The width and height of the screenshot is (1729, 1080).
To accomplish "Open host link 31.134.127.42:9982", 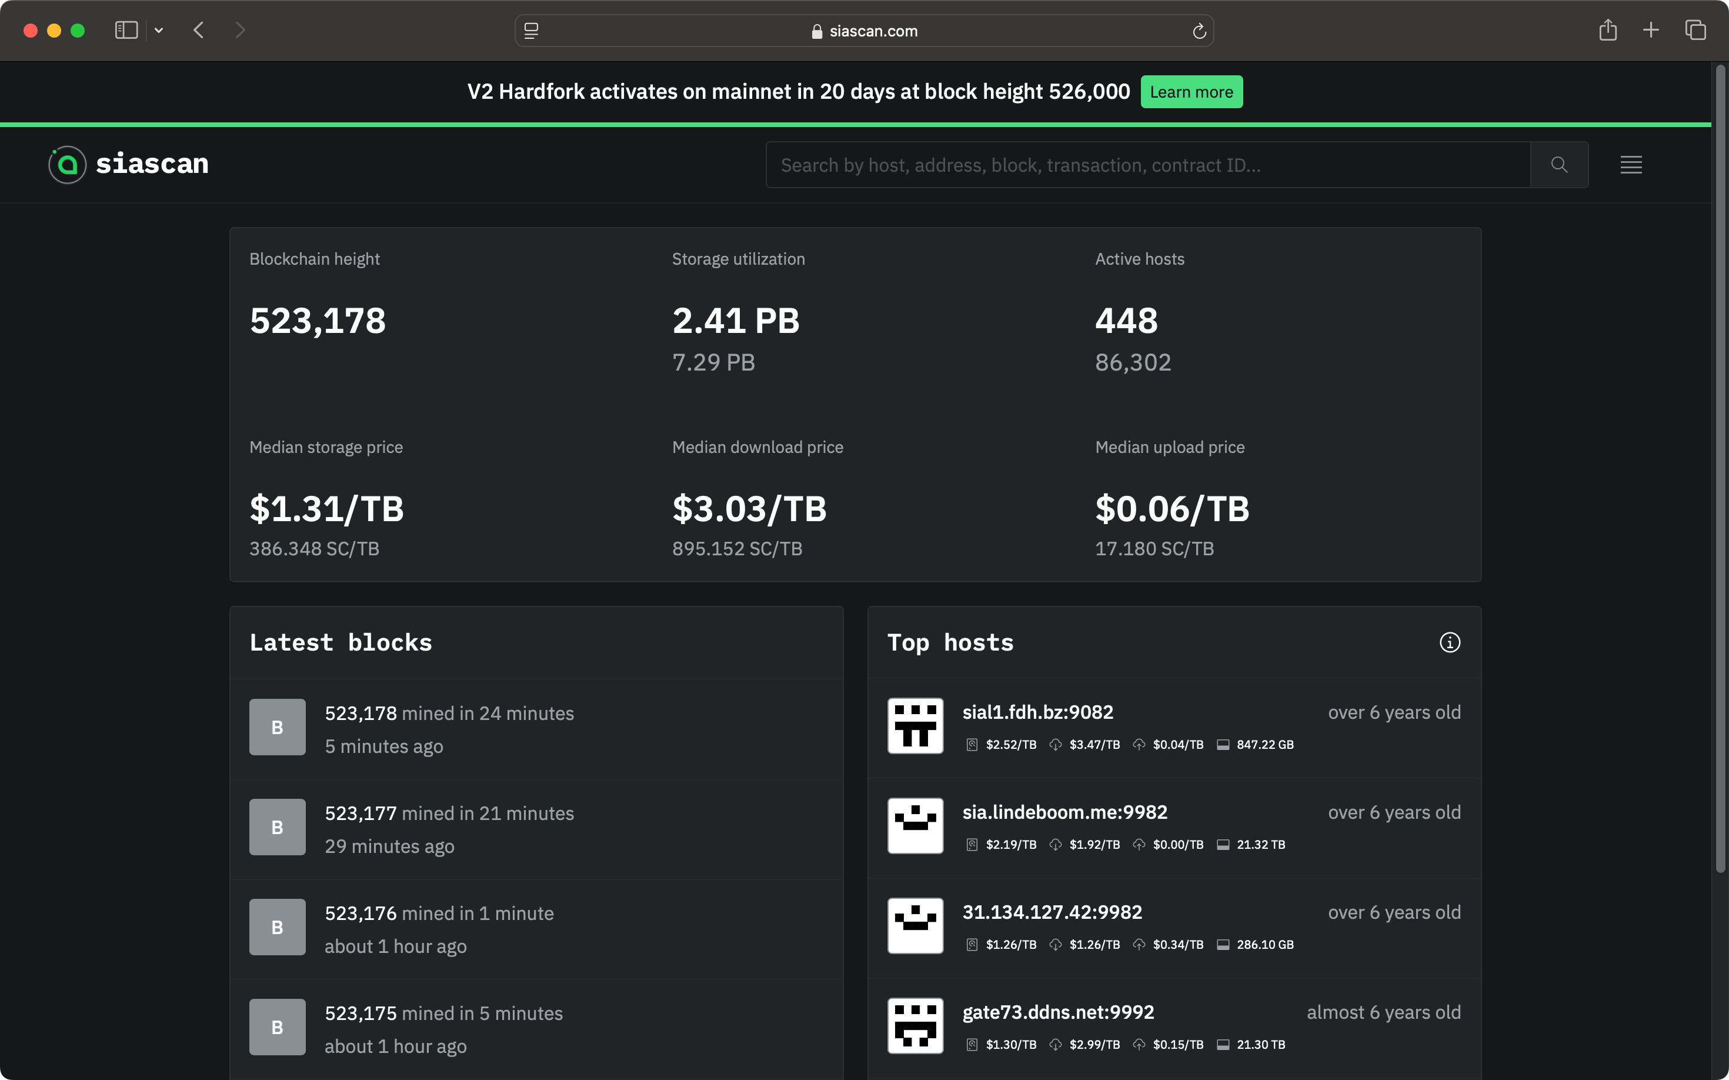I will pyautogui.click(x=1052, y=912).
